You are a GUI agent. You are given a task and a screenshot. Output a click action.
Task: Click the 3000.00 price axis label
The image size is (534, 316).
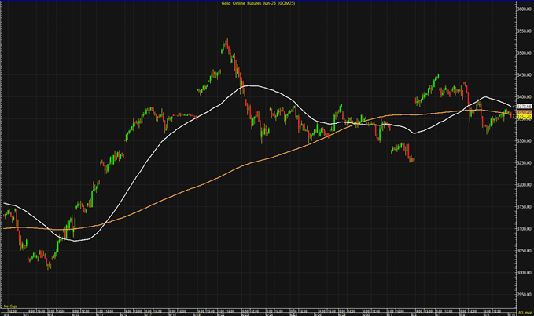(x=524, y=273)
